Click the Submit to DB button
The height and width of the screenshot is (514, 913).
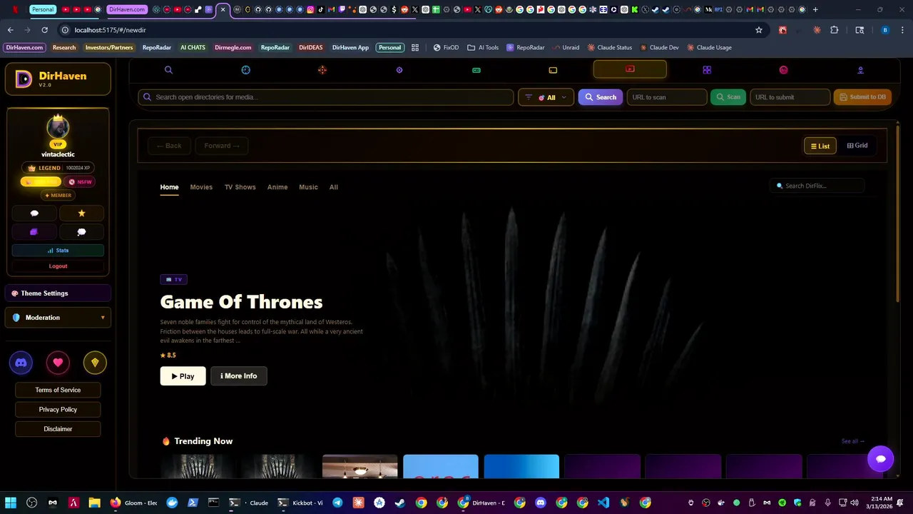pyautogui.click(x=862, y=97)
